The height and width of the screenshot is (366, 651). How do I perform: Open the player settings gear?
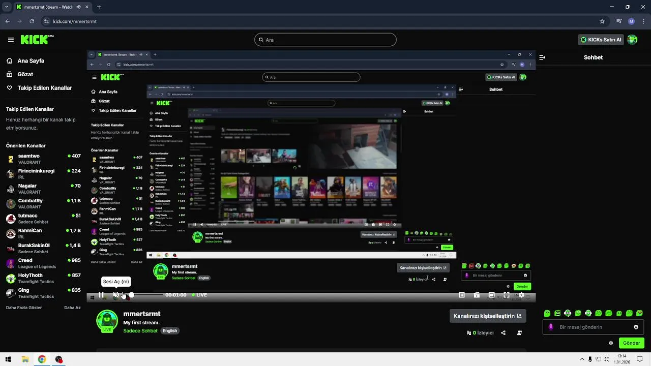(x=521, y=295)
